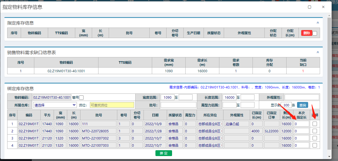Check the select-all box beside 删除
The width and height of the screenshot is (338, 161).
(315, 33)
